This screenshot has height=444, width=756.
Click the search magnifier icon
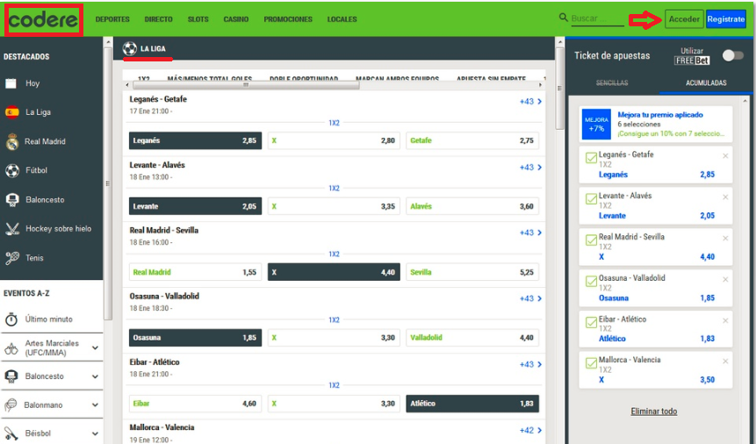pos(563,18)
